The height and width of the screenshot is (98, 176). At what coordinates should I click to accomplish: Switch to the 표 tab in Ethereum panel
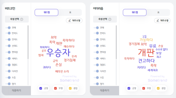click(158, 12)
